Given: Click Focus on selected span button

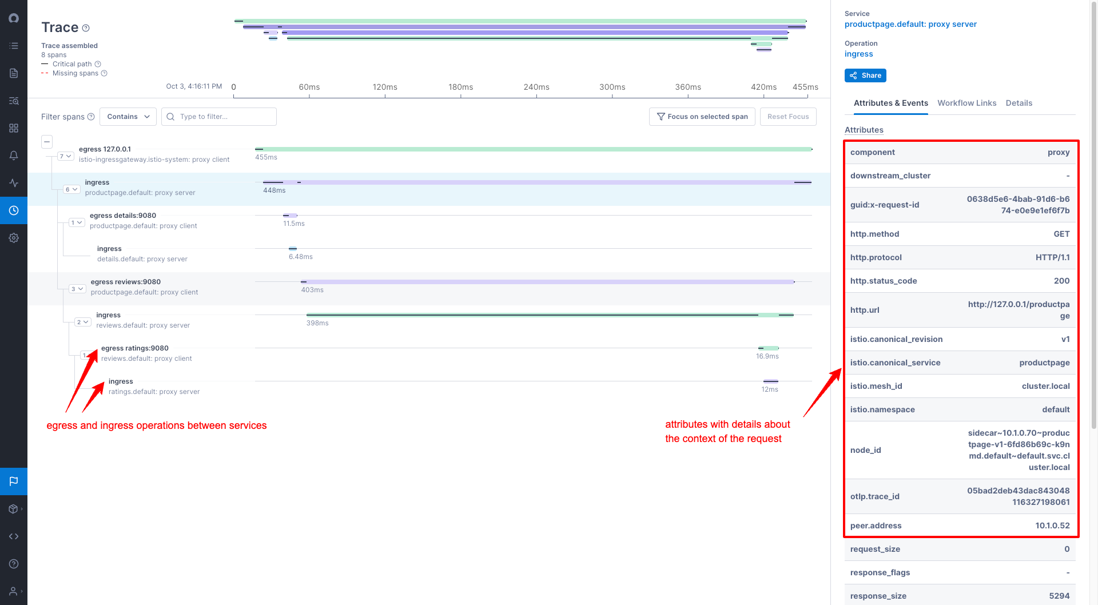Looking at the screenshot, I should [x=702, y=117].
